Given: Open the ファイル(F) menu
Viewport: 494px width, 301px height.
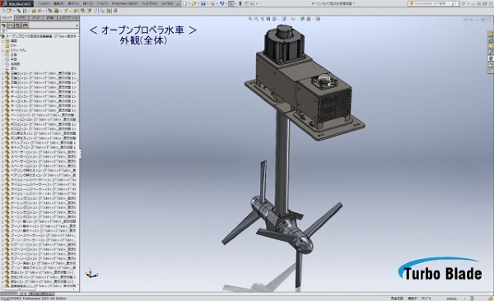Looking at the screenshot, I should click(44, 3).
